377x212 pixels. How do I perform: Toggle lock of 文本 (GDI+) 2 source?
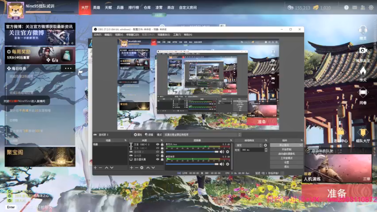point(162,145)
